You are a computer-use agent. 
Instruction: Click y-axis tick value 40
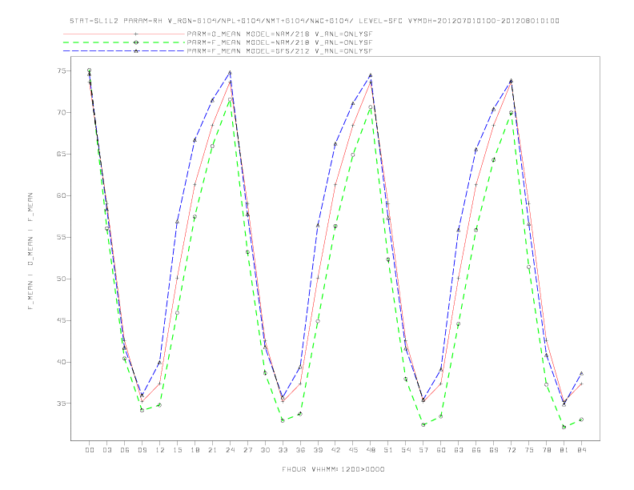click(62, 362)
